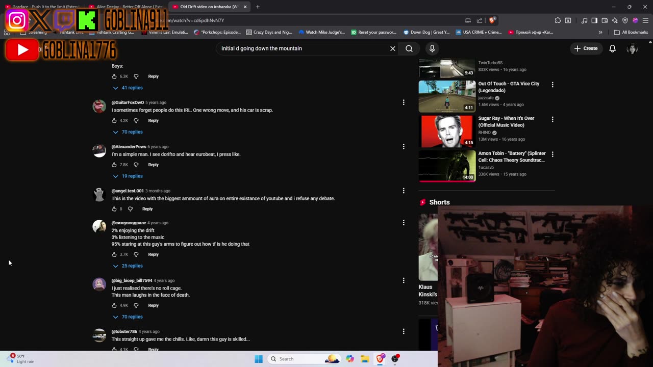Open options for big_bicep_bill7594 comment
Screen dimensions: 653x367
point(404,280)
